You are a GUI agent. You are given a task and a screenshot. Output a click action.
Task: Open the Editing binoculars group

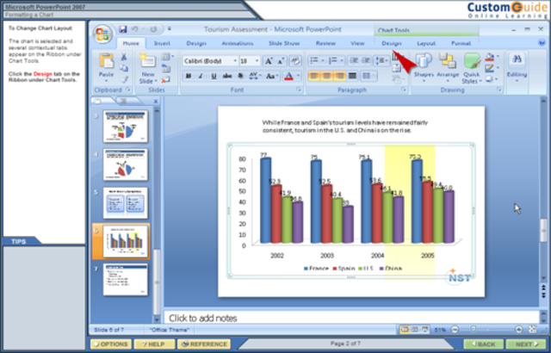[x=517, y=68]
